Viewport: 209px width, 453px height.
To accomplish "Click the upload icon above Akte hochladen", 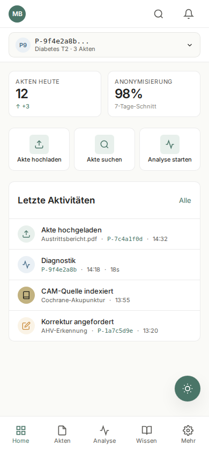I will coord(39,144).
